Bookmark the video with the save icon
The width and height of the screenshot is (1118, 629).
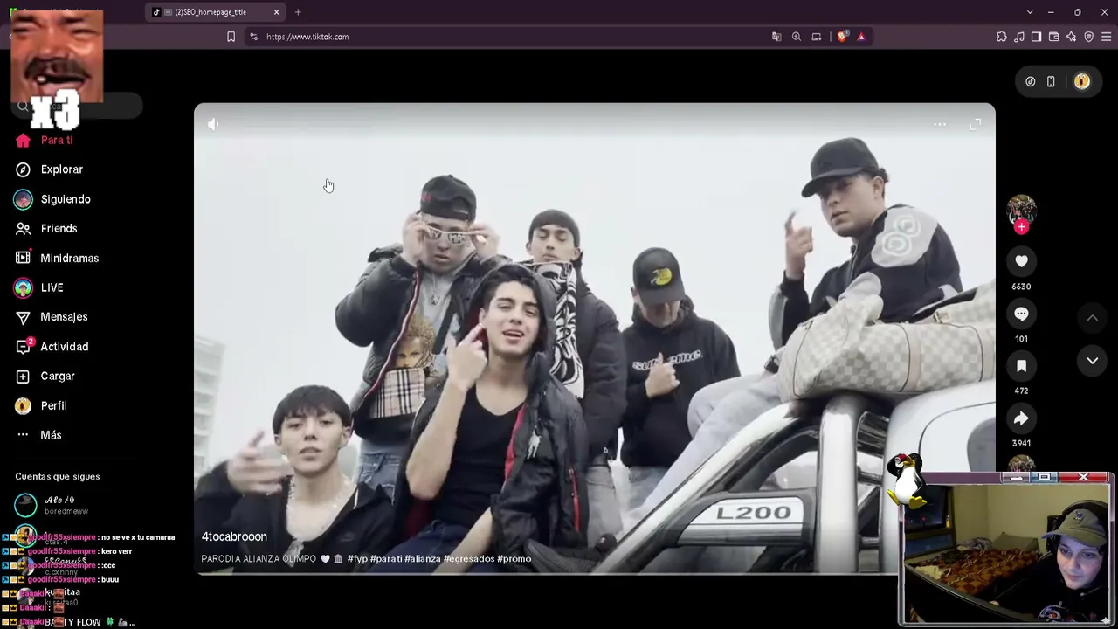(x=1021, y=366)
